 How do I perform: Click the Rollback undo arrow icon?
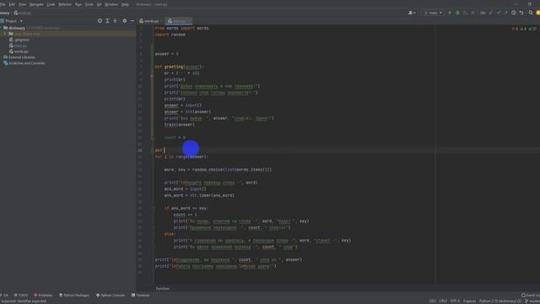point(521,13)
